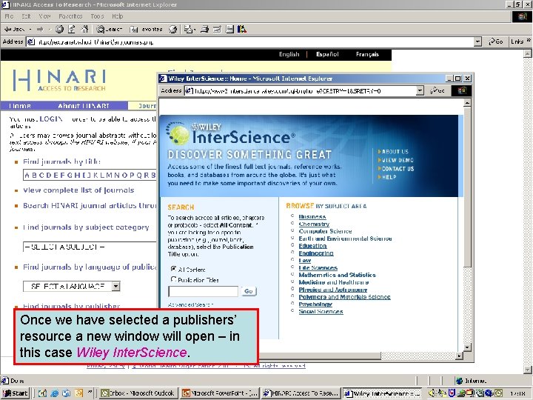
Task: Click the Windows Start button
Action: (16, 393)
